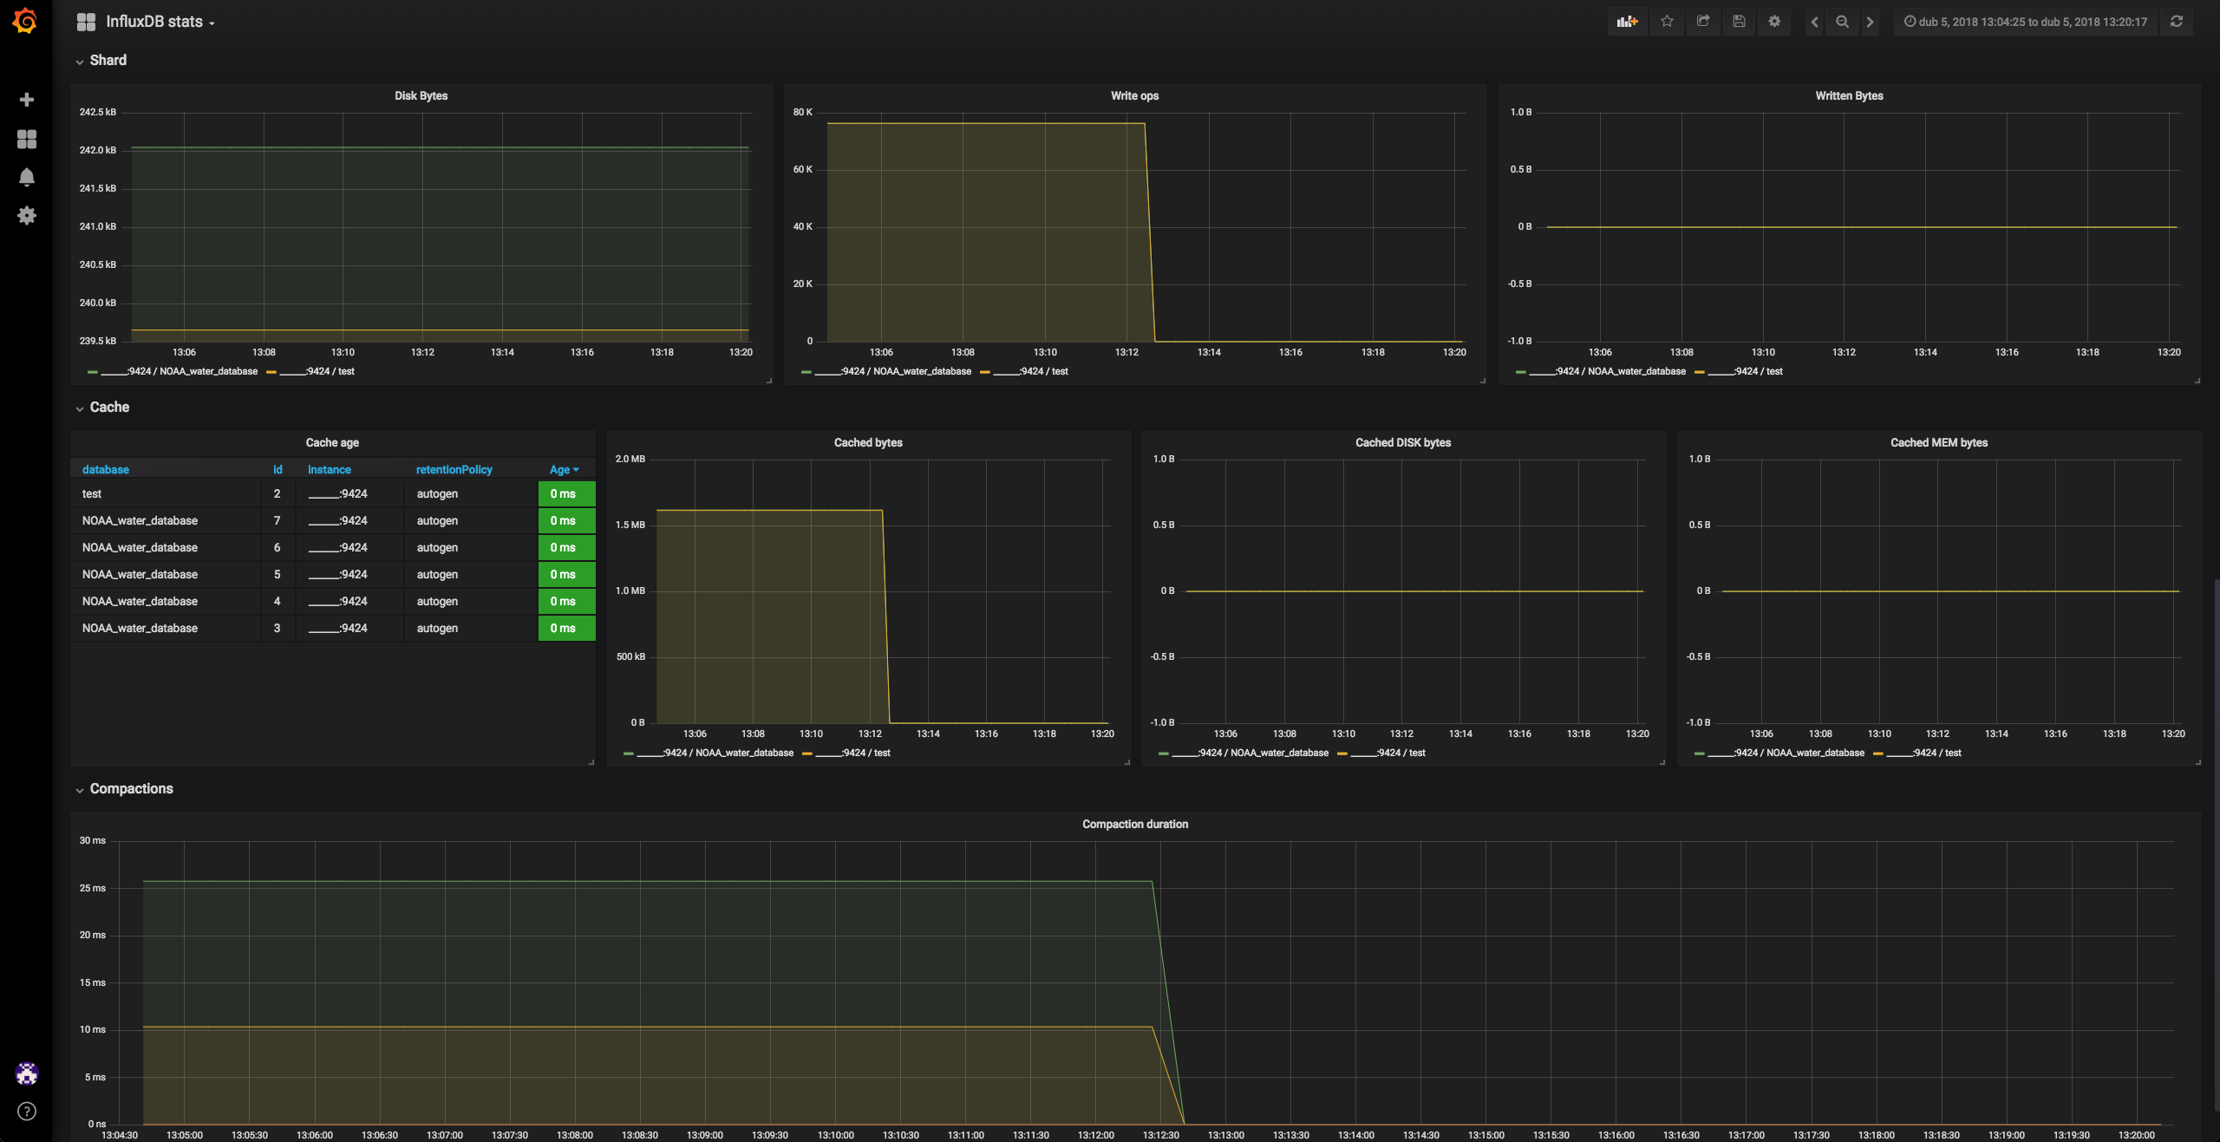Shift time range backward arrow
Image resolution: width=2220 pixels, height=1142 pixels.
pos(1814,22)
